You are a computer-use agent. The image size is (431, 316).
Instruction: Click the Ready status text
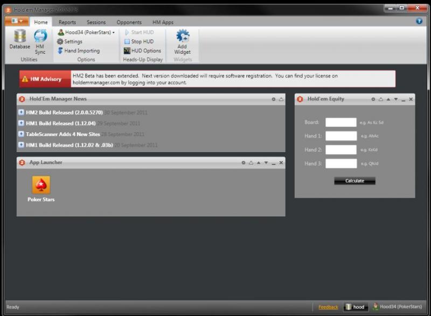tap(13, 307)
